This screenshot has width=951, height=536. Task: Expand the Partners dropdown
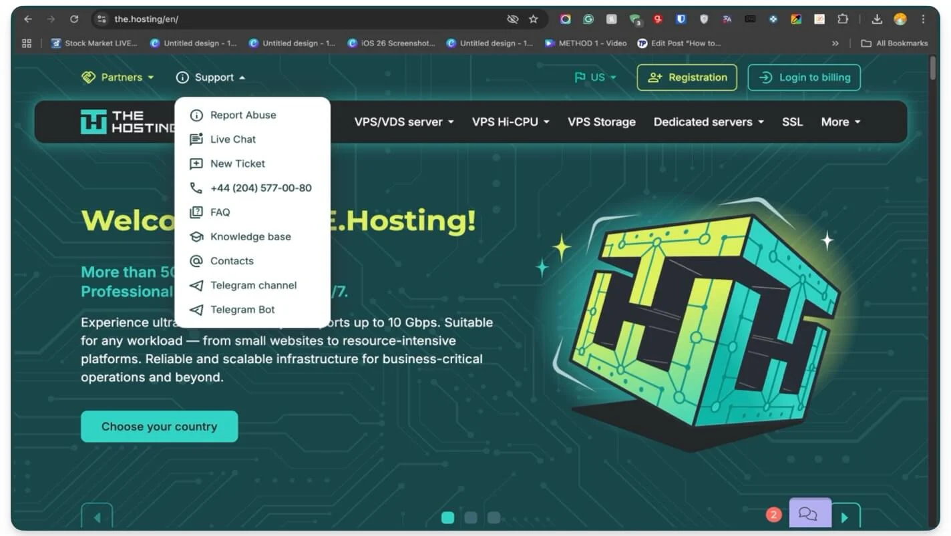coord(118,77)
